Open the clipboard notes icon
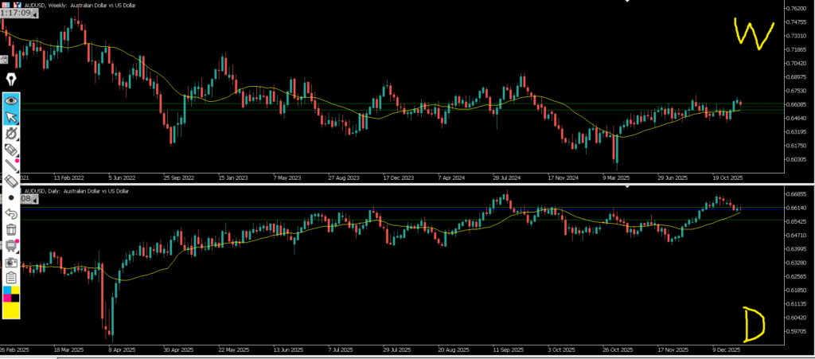This screenshot has height=359, width=815. [x=12, y=277]
